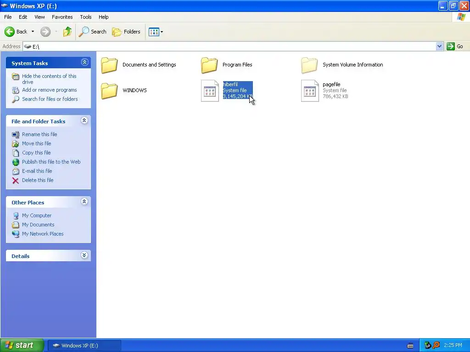Click Move this file link
470x352 pixels.
36,143
